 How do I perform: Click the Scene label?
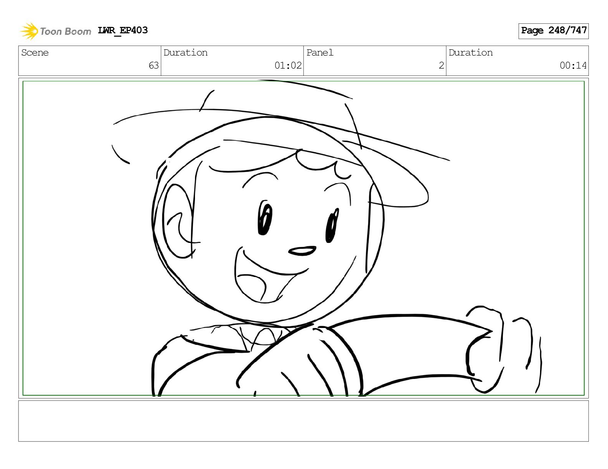point(35,52)
